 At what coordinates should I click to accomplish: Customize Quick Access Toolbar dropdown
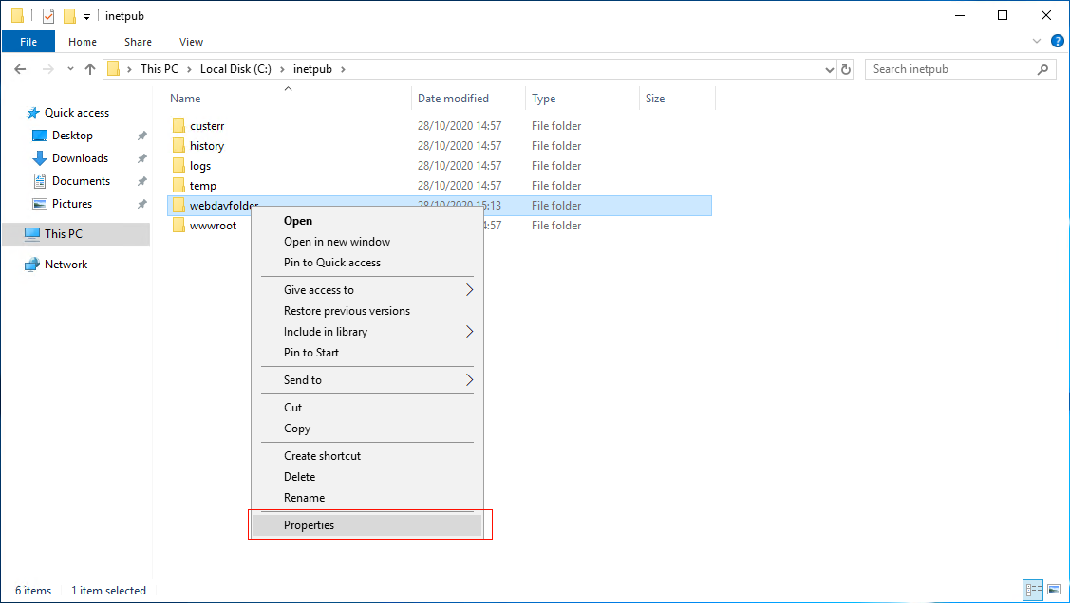click(x=86, y=16)
